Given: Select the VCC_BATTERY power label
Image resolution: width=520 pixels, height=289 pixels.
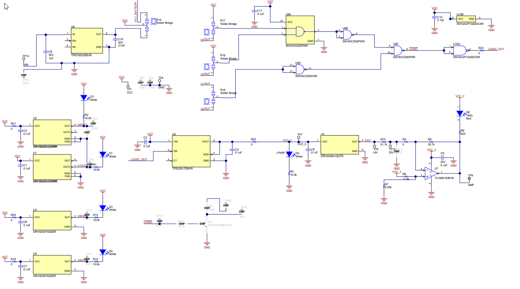Looking at the screenshot, I should click(x=136, y=11).
